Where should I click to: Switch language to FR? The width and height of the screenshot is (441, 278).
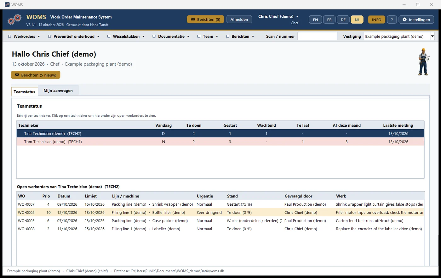click(329, 19)
